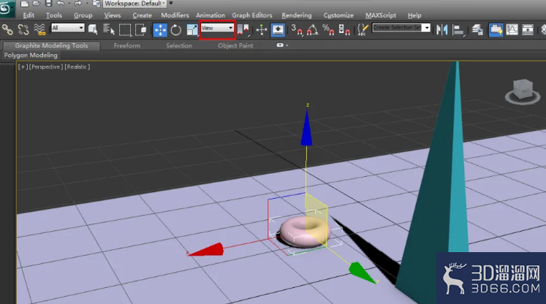Click the Align tool icon
This screenshot has width=546, height=304.
(x=458, y=30)
